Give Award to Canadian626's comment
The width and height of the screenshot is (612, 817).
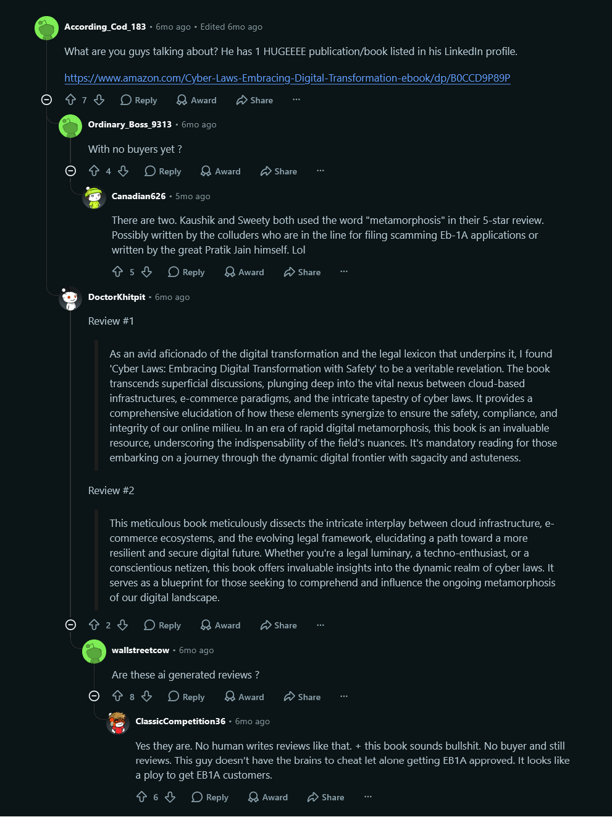point(244,272)
